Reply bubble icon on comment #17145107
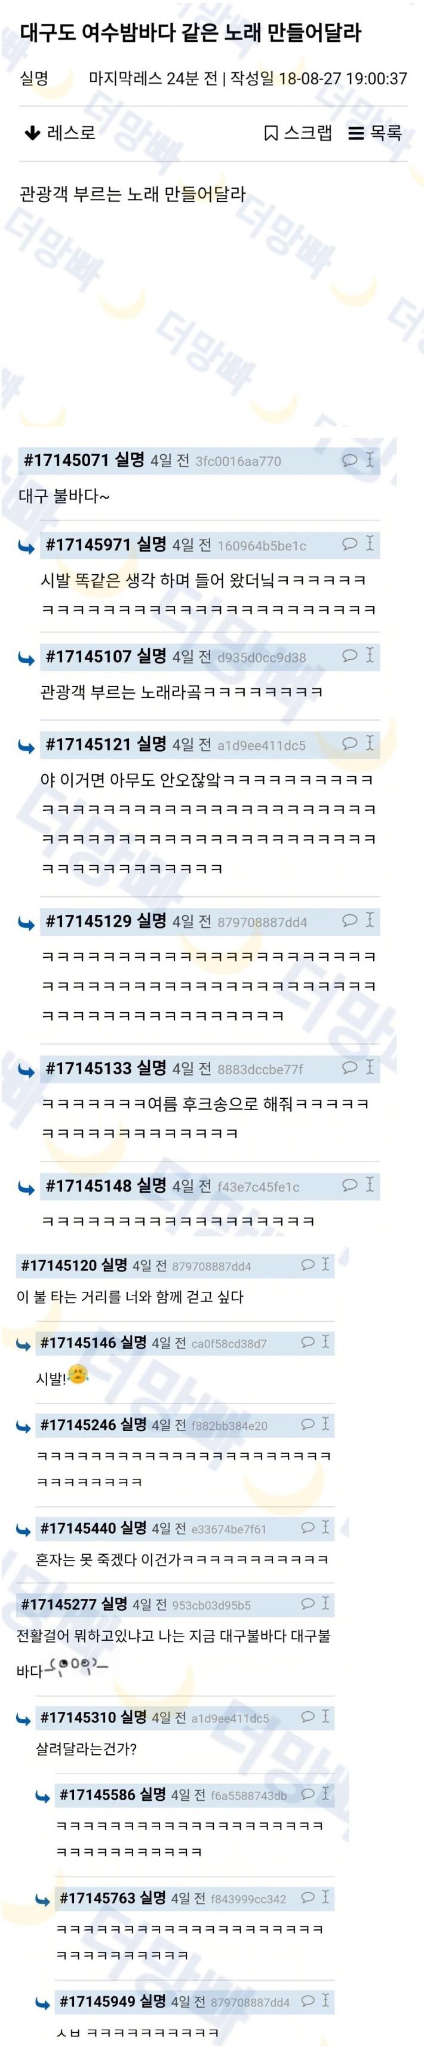Image resolution: width=424 pixels, height=2056 pixels. pos(349,655)
